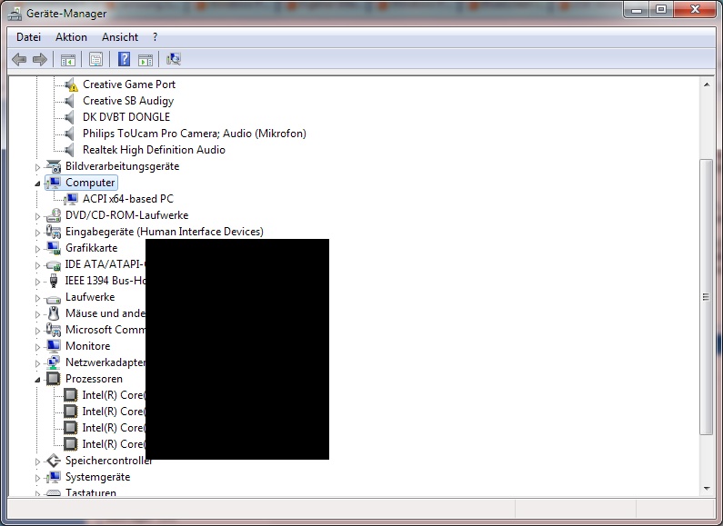723x526 pixels.
Task: Click the Grafikkarte display adapter icon
Action: coord(54,248)
